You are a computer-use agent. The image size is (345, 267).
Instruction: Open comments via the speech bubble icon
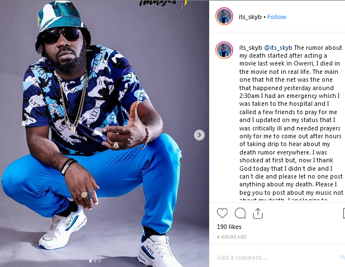point(240,213)
